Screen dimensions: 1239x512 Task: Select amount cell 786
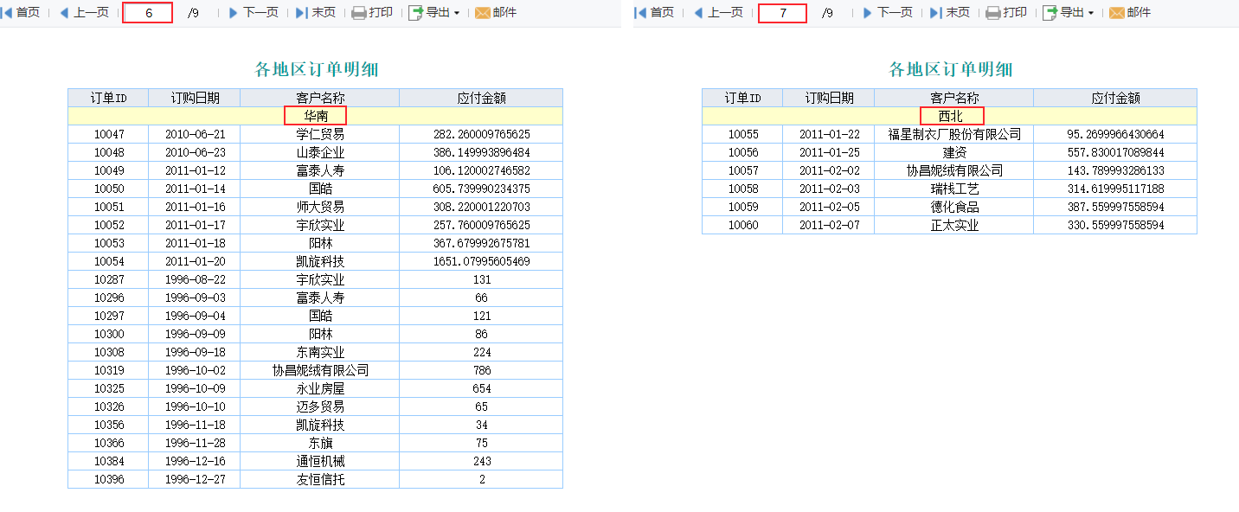point(482,370)
